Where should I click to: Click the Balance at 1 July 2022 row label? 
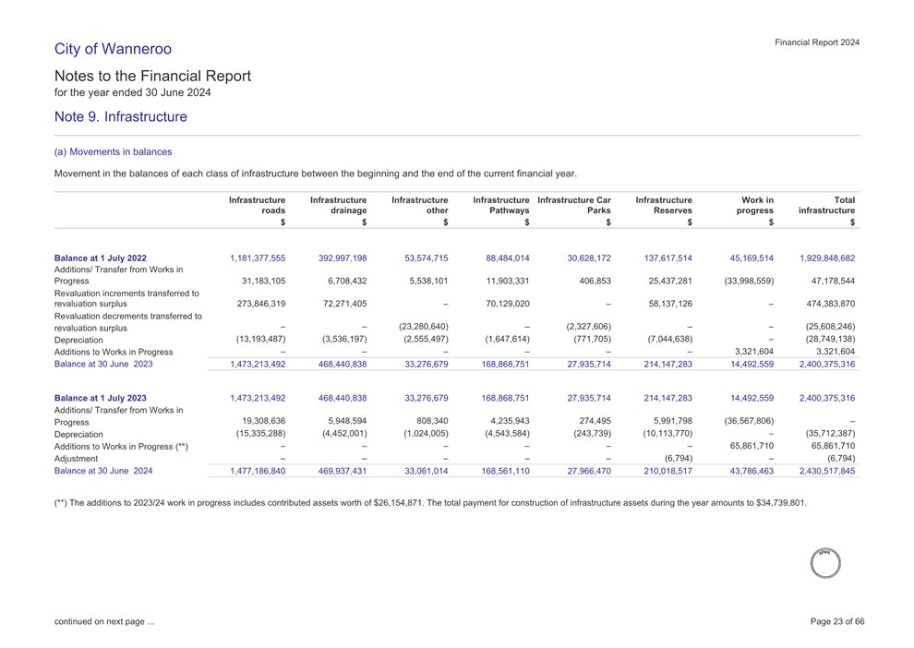pyautogui.click(x=100, y=258)
